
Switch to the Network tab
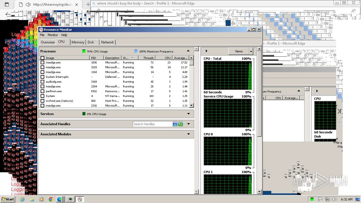tap(107, 42)
